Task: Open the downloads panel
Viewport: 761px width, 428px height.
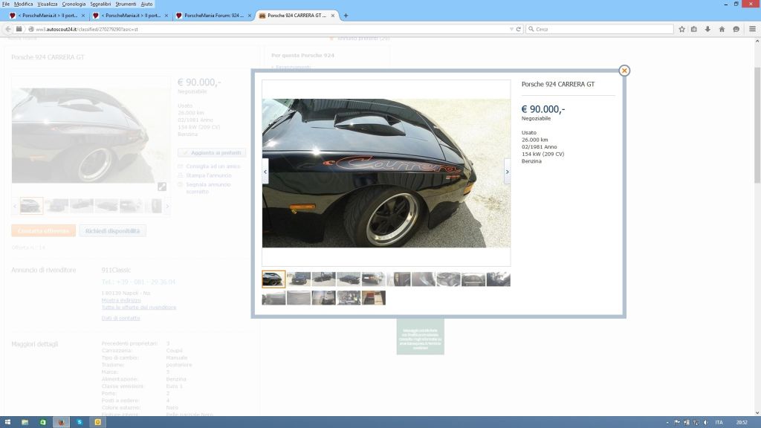Action: 707,29
